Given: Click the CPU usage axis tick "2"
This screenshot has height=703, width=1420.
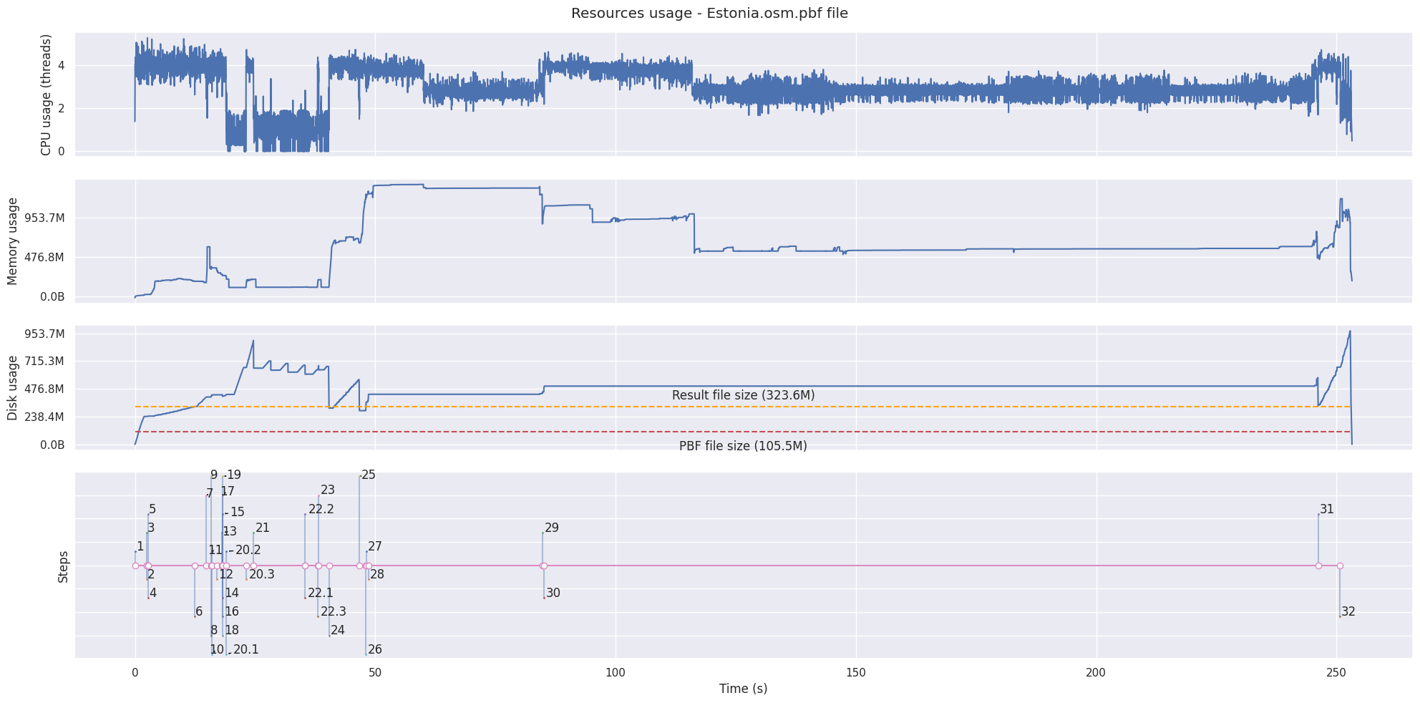Looking at the screenshot, I should (62, 109).
